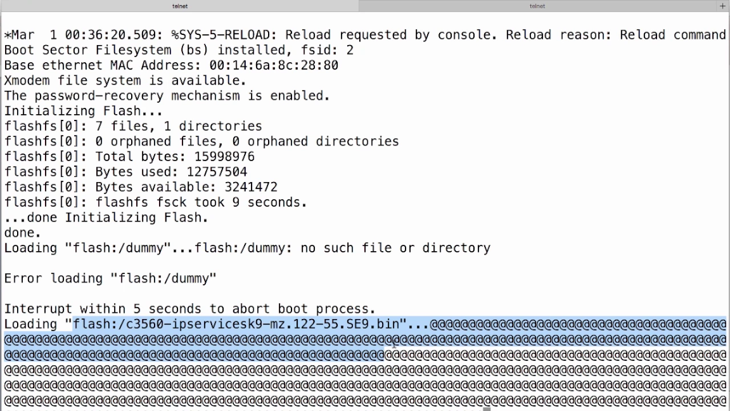The width and height of the screenshot is (730, 411).
Task: Switch to the first telnet tab
Action: click(x=180, y=6)
